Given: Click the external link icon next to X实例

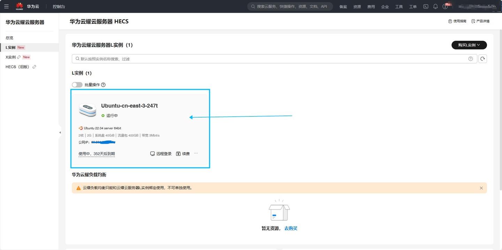Looking at the screenshot, I should click(x=19, y=57).
